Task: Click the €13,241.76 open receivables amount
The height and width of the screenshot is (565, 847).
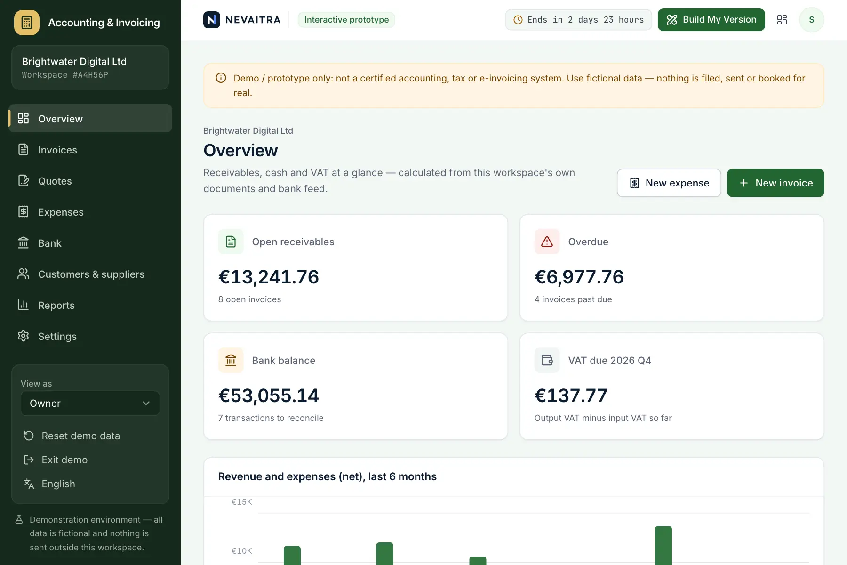Action: 269,277
